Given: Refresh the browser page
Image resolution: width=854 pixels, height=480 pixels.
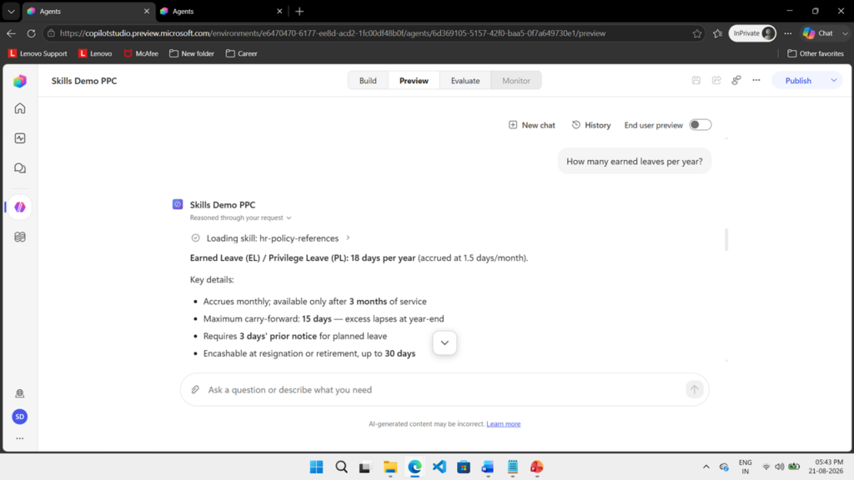Looking at the screenshot, I should click(32, 33).
